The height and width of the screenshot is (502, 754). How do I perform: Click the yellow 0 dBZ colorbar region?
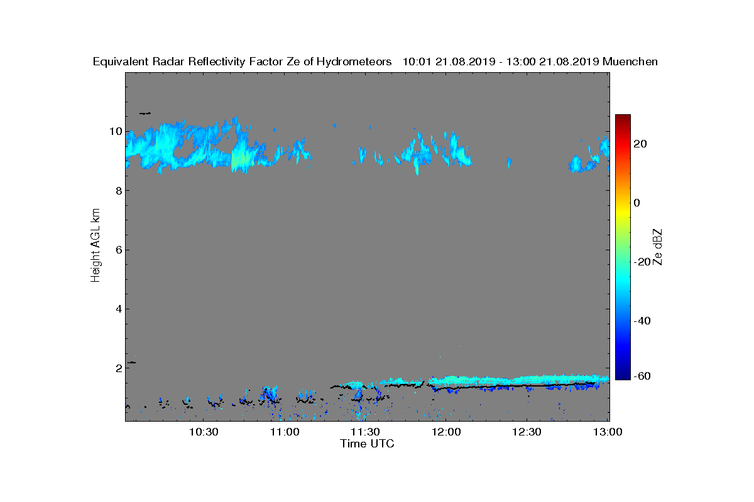click(x=623, y=203)
